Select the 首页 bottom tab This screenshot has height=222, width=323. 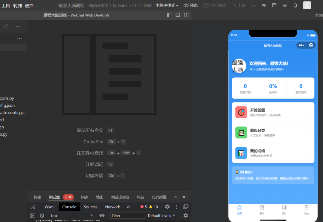point(239,210)
